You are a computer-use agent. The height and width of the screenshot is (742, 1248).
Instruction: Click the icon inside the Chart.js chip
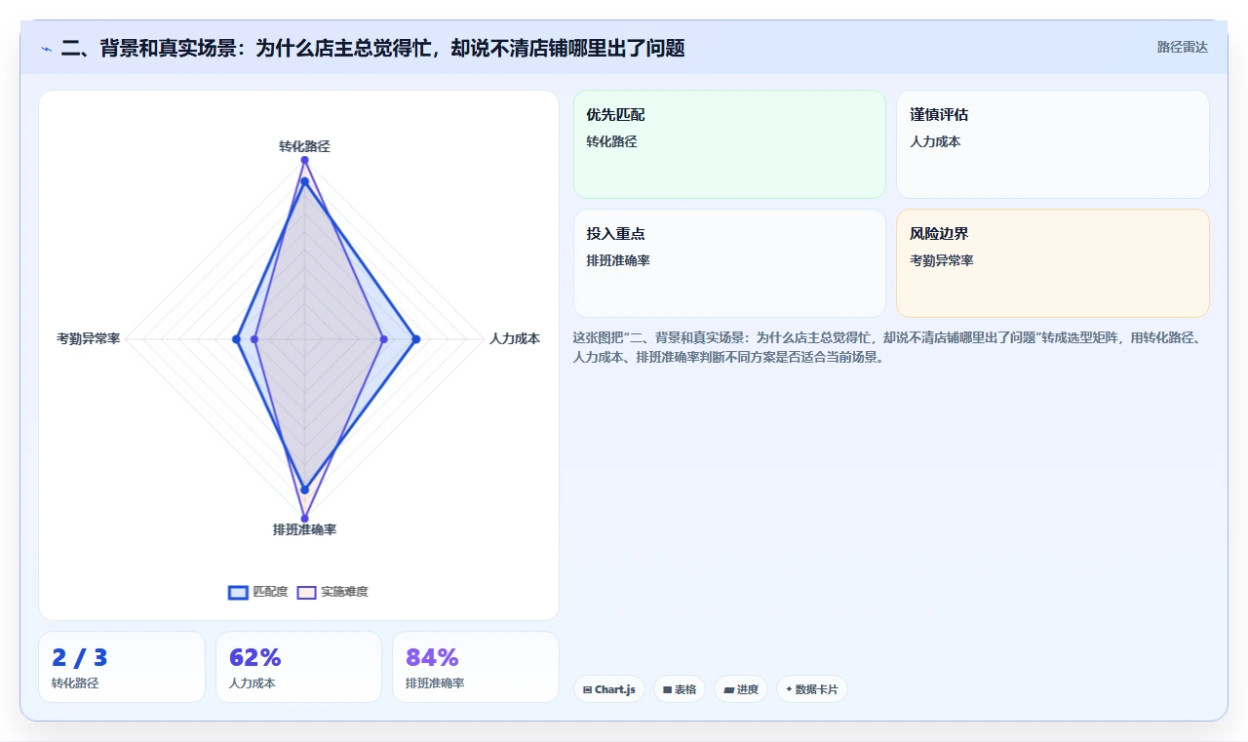coord(587,689)
